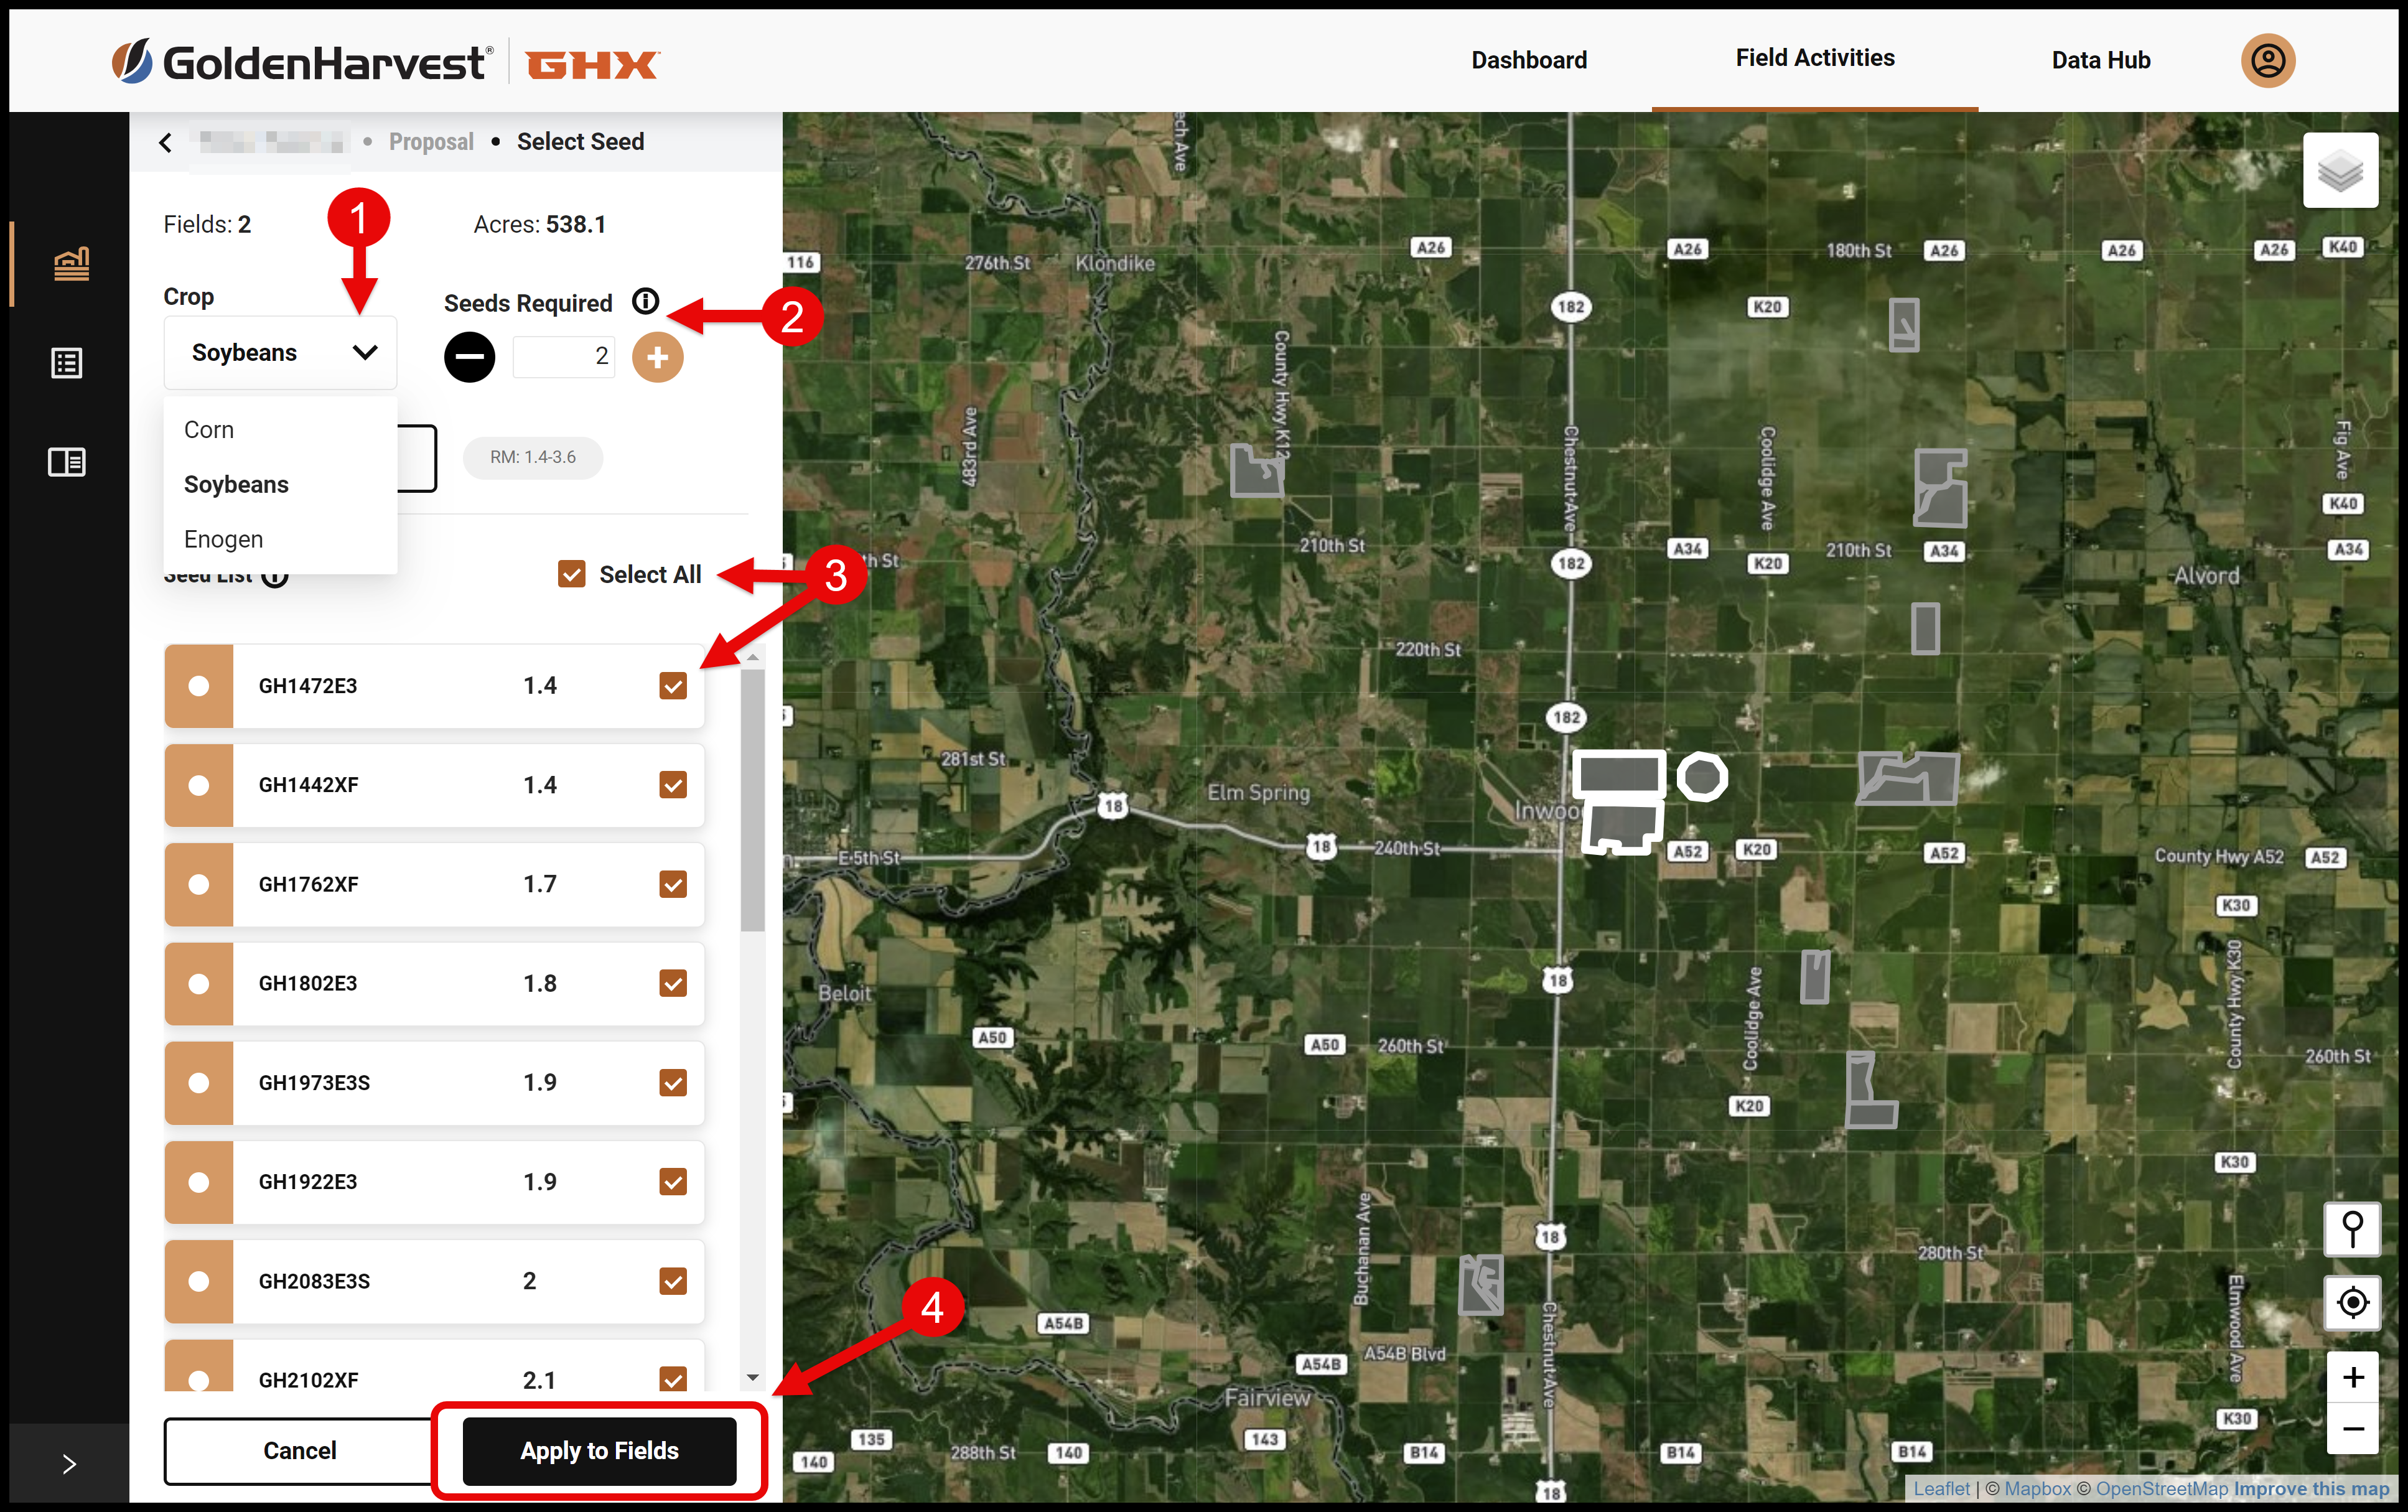Image resolution: width=2408 pixels, height=1512 pixels.
Task: Show Seeds Required info tooltip
Action: (646, 301)
